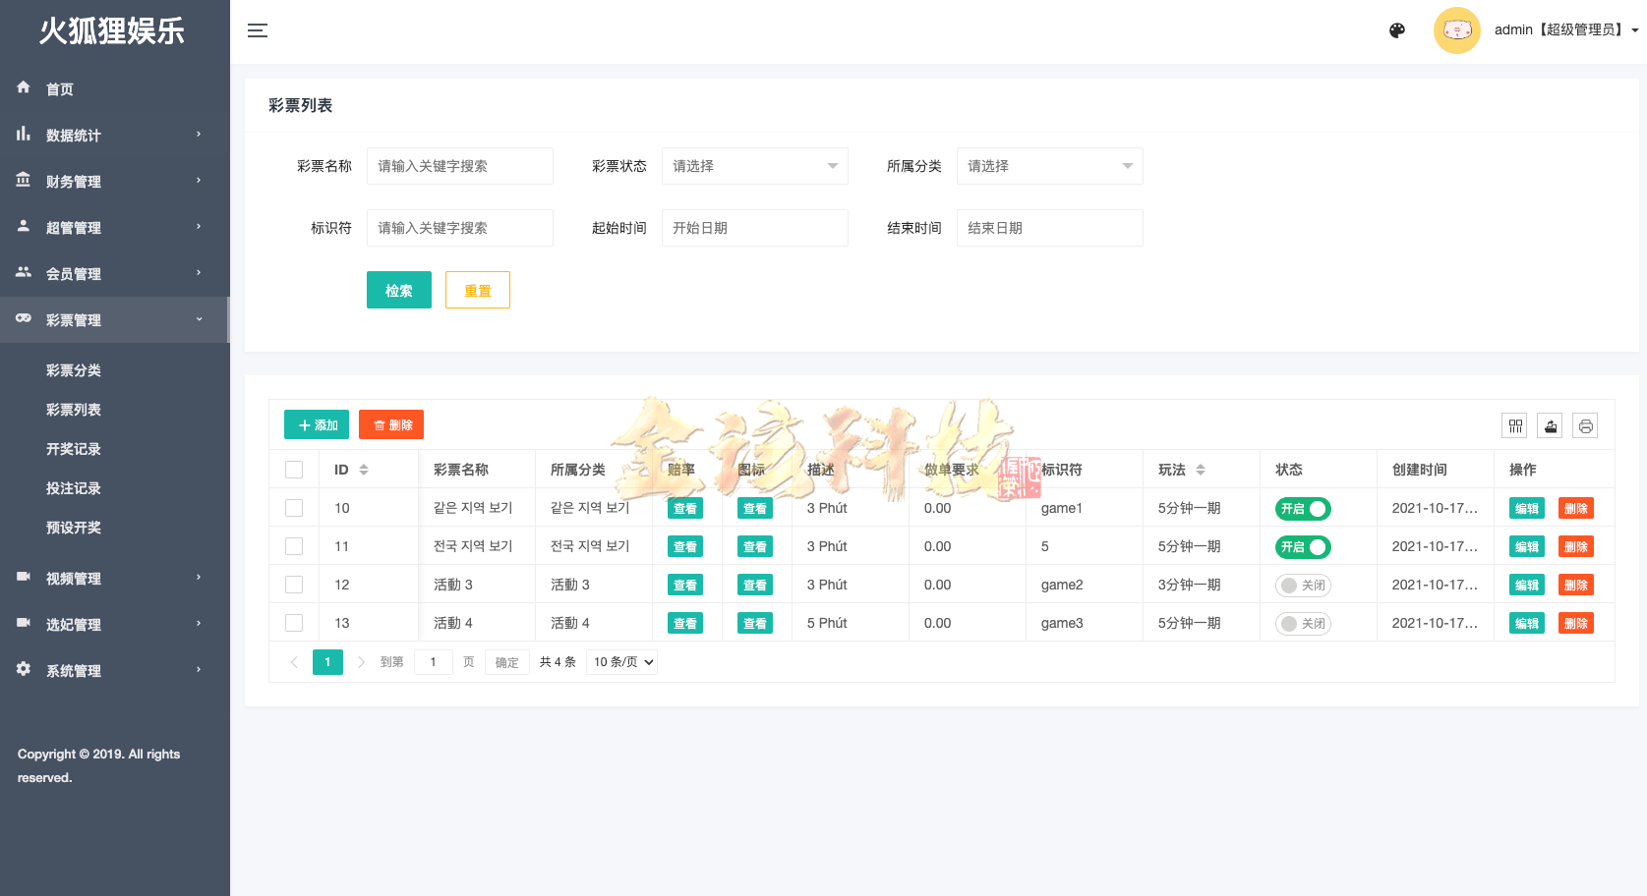Click 编辑 for lottery row ID 11
Image resolution: width=1647 pixels, height=896 pixels.
[1526, 546]
